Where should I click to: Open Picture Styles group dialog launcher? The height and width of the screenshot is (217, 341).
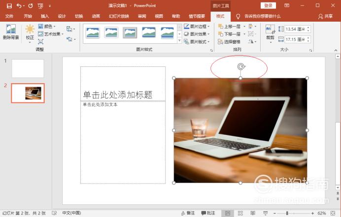211,50
